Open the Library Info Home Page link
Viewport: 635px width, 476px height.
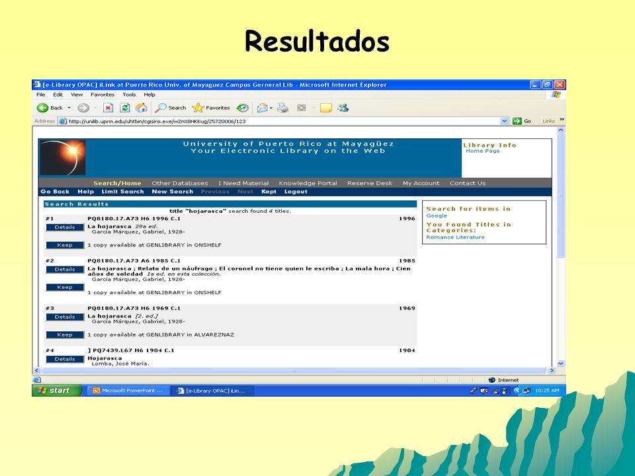(x=483, y=151)
